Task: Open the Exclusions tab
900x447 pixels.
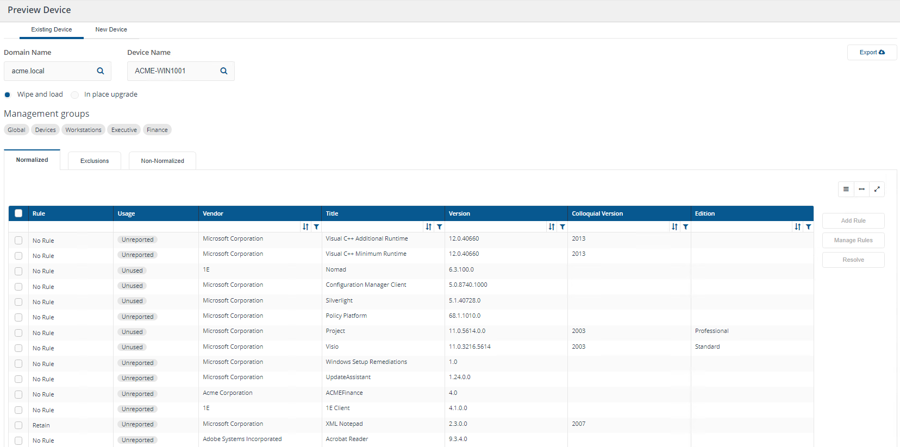Action: [x=95, y=161]
